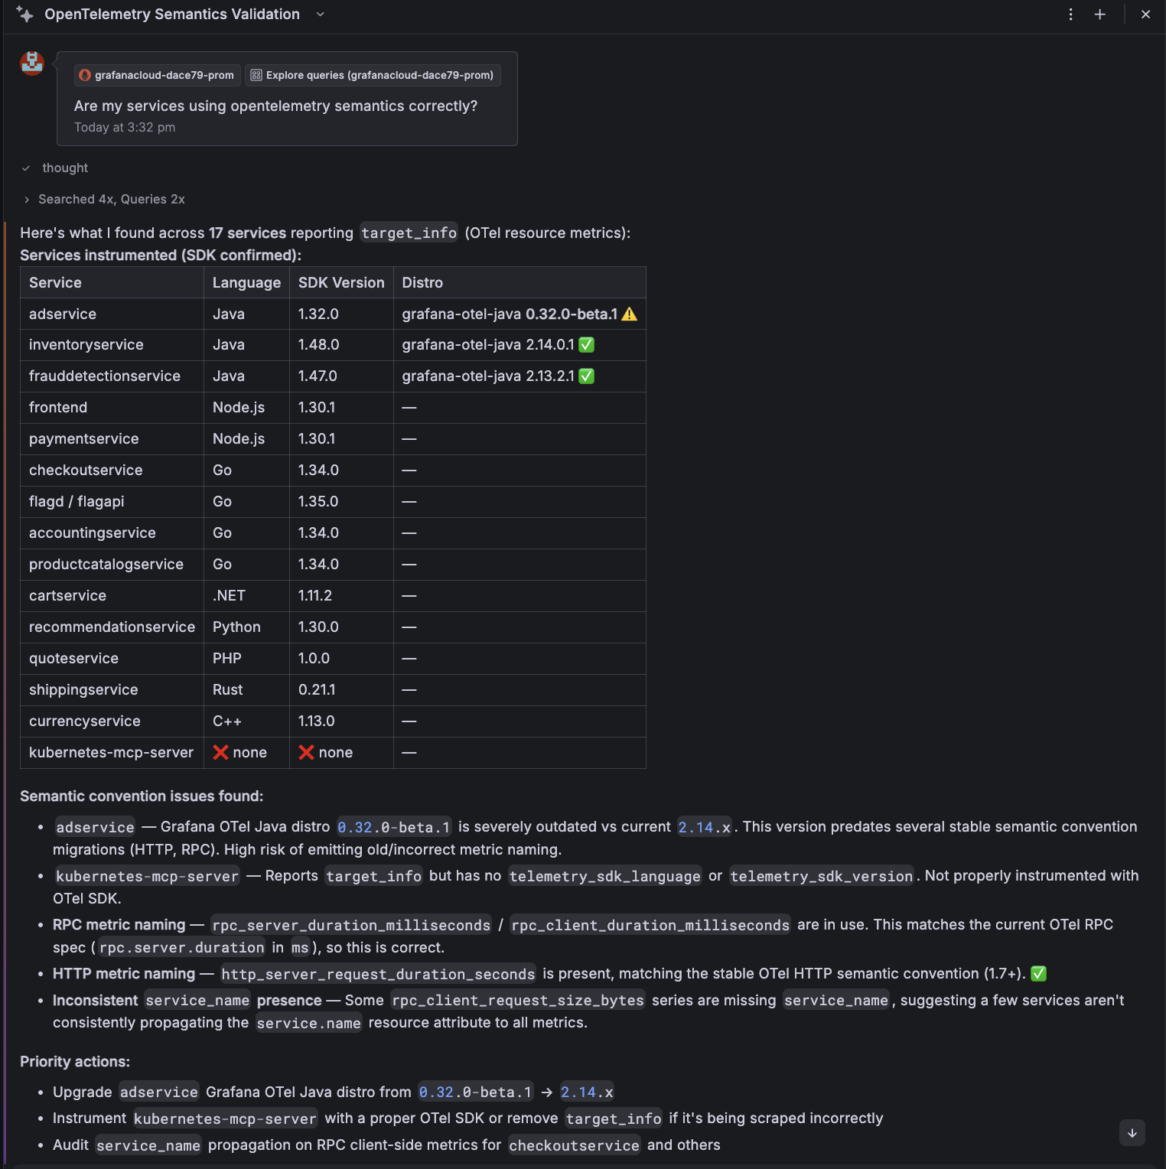Select the recommendationservice table cell
This screenshot has height=1169, width=1166.
[x=112, y=627]
